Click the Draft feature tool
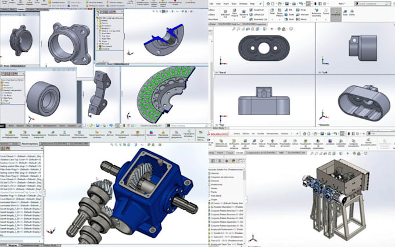Screen dimensions: 395x247 pyautogui.click(x=289, y=15)
